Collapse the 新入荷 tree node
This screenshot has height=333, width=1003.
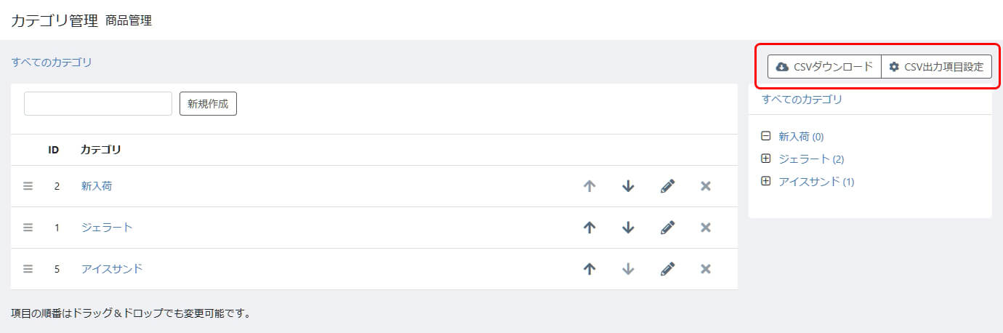[x=765, y=136]
